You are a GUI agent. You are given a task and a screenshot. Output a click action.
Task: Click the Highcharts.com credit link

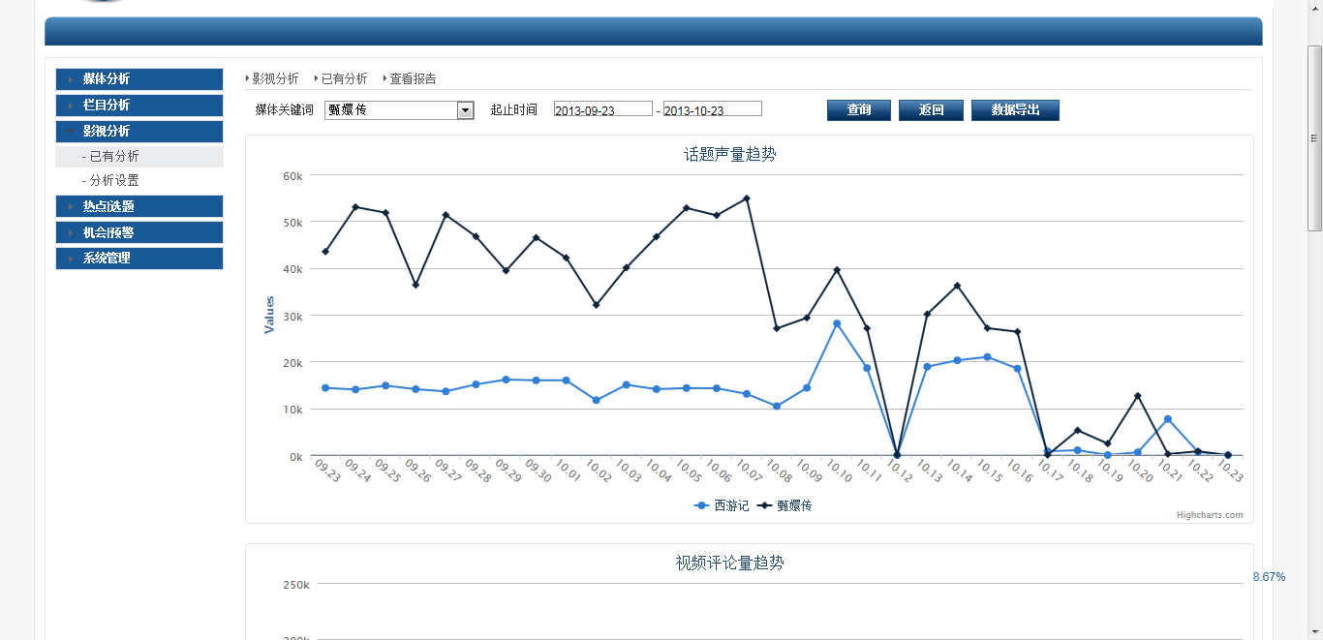(1210, 515)
